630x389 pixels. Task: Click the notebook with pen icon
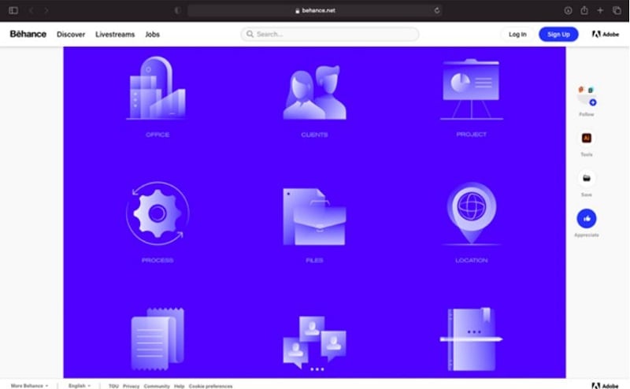[471, 339]
